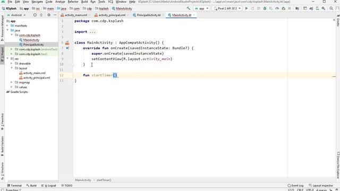Expand the folded import statement on line 3
Viewport: 340px width, 191px height.
click(x=92, y=32)
